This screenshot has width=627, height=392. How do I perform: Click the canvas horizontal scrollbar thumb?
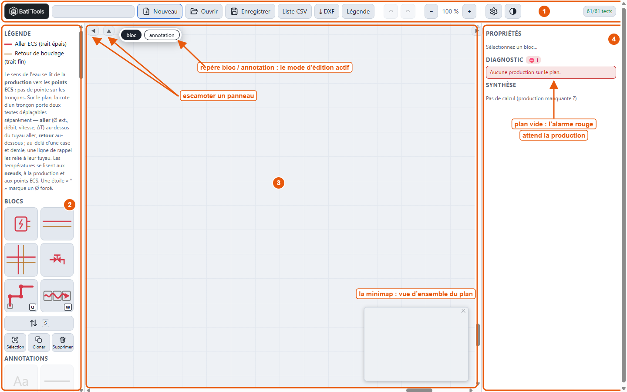point(419,390)
